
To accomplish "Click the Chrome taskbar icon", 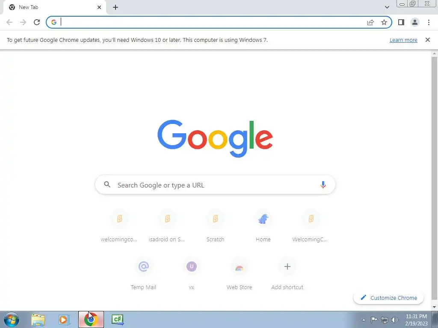I will click(91, 319).
